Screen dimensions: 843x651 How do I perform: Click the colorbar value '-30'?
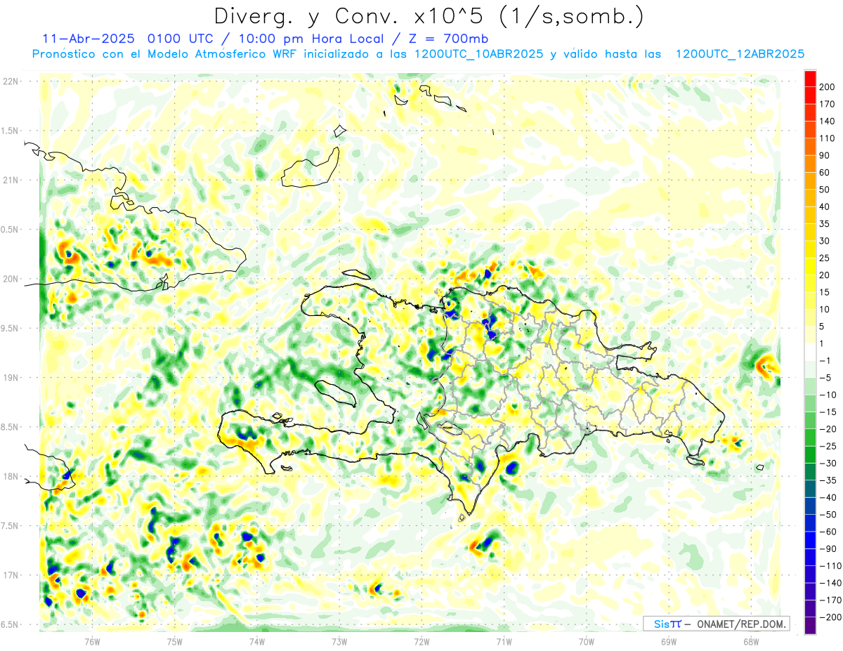[828, 463]
